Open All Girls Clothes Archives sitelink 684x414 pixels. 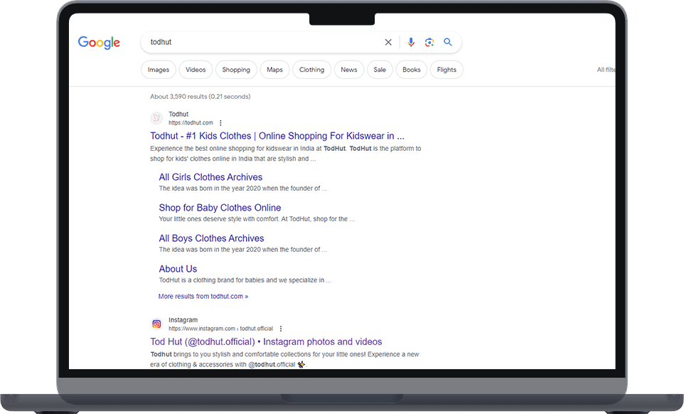click(210, 177)
